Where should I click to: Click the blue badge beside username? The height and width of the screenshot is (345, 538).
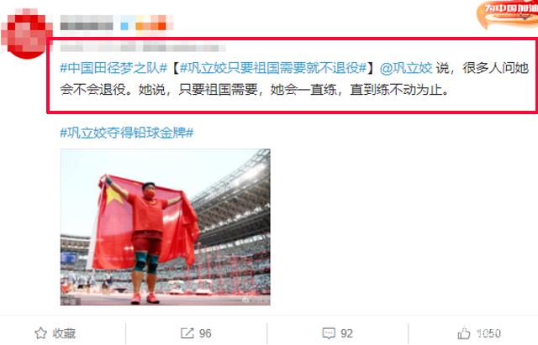coord(124,26)
